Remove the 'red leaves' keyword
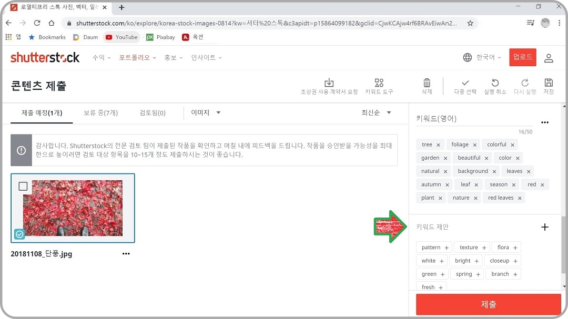The image size is (568, 319). 520,198
